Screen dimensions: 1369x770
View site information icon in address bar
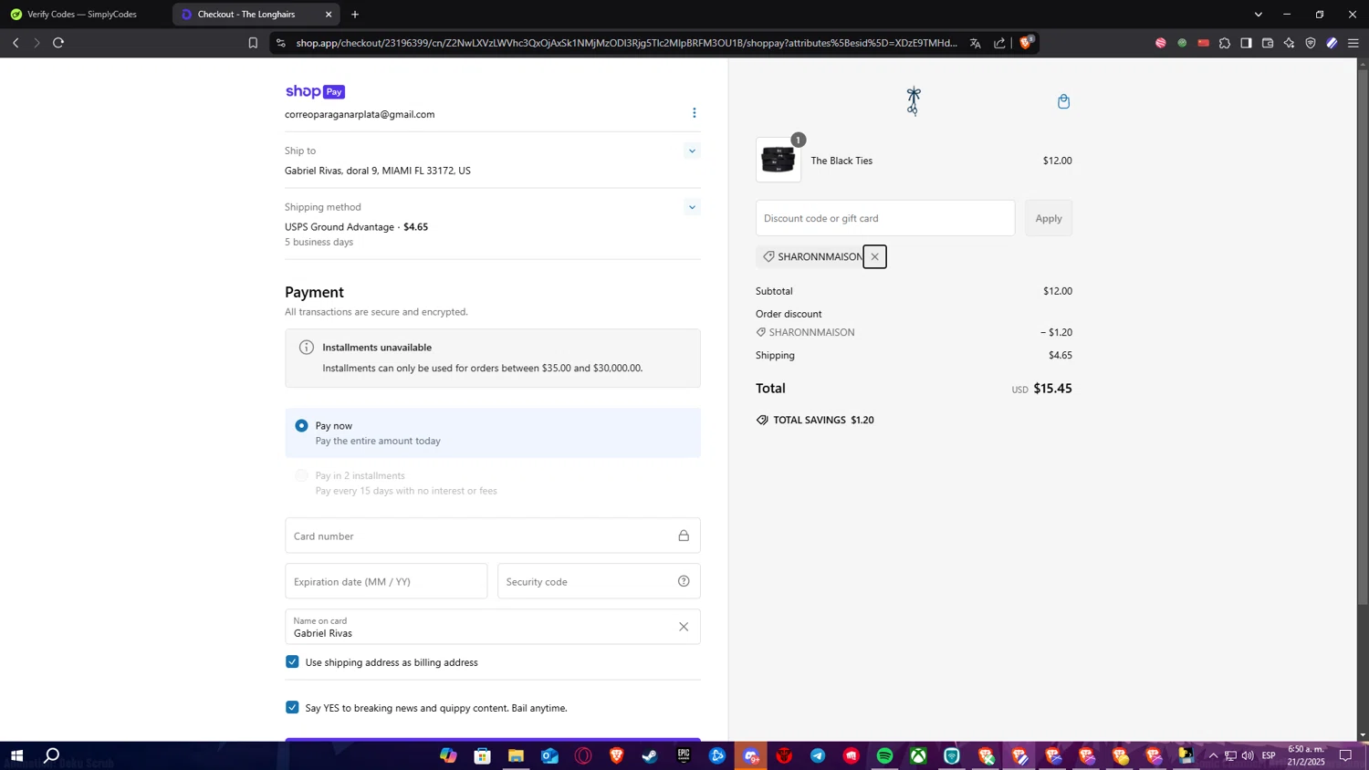[280, 43]
